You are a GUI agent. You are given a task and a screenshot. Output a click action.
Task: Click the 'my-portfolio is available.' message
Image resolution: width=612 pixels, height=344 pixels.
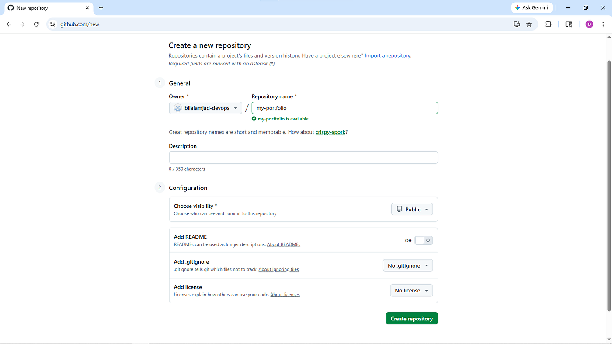click(x=281, y=119)
